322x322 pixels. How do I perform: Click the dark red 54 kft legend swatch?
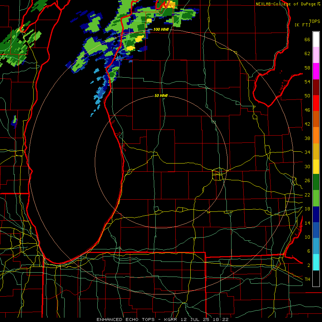click(316, 87)
